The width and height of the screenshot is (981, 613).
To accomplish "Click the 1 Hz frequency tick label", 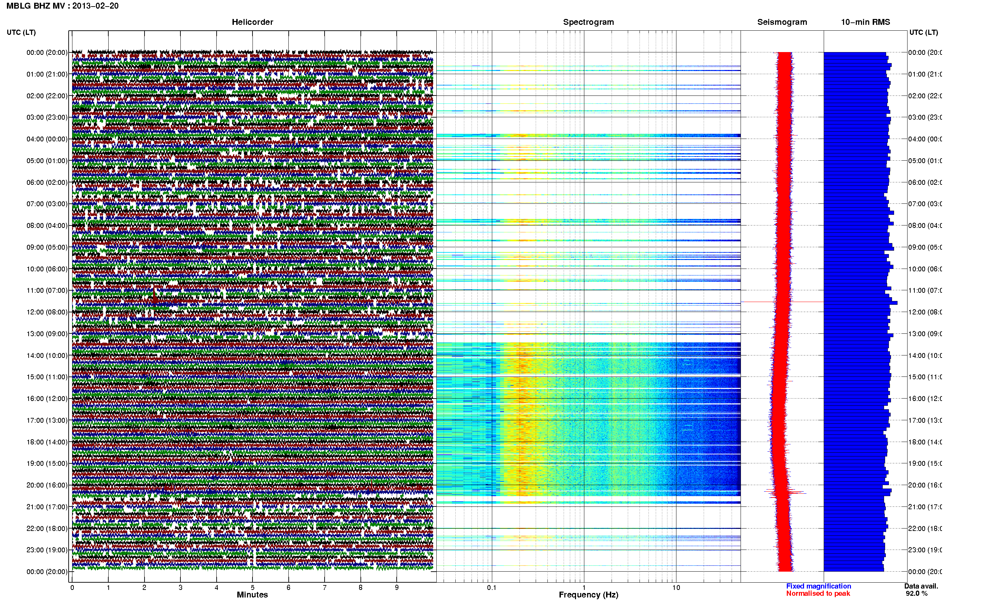I will point(584,587).
